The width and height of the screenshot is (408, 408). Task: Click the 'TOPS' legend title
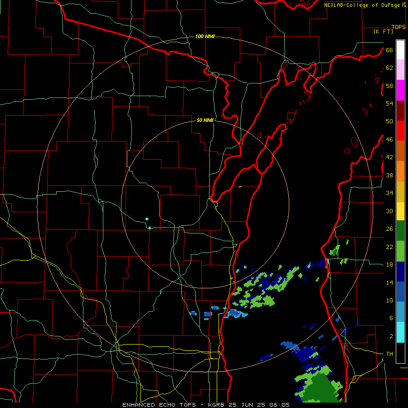398,27
